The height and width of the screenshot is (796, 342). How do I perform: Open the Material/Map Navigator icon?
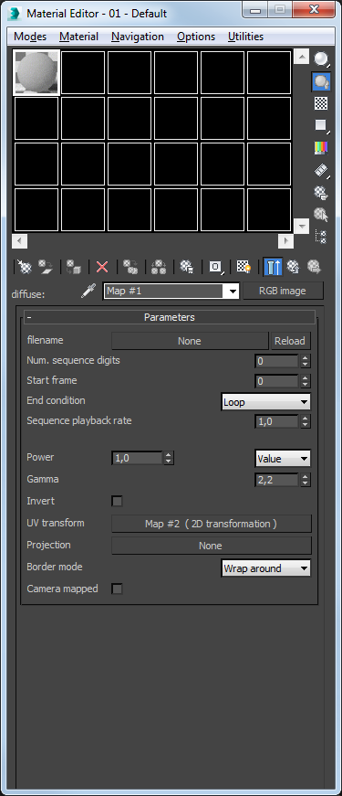pyautogui.click(x=321, y=237)
